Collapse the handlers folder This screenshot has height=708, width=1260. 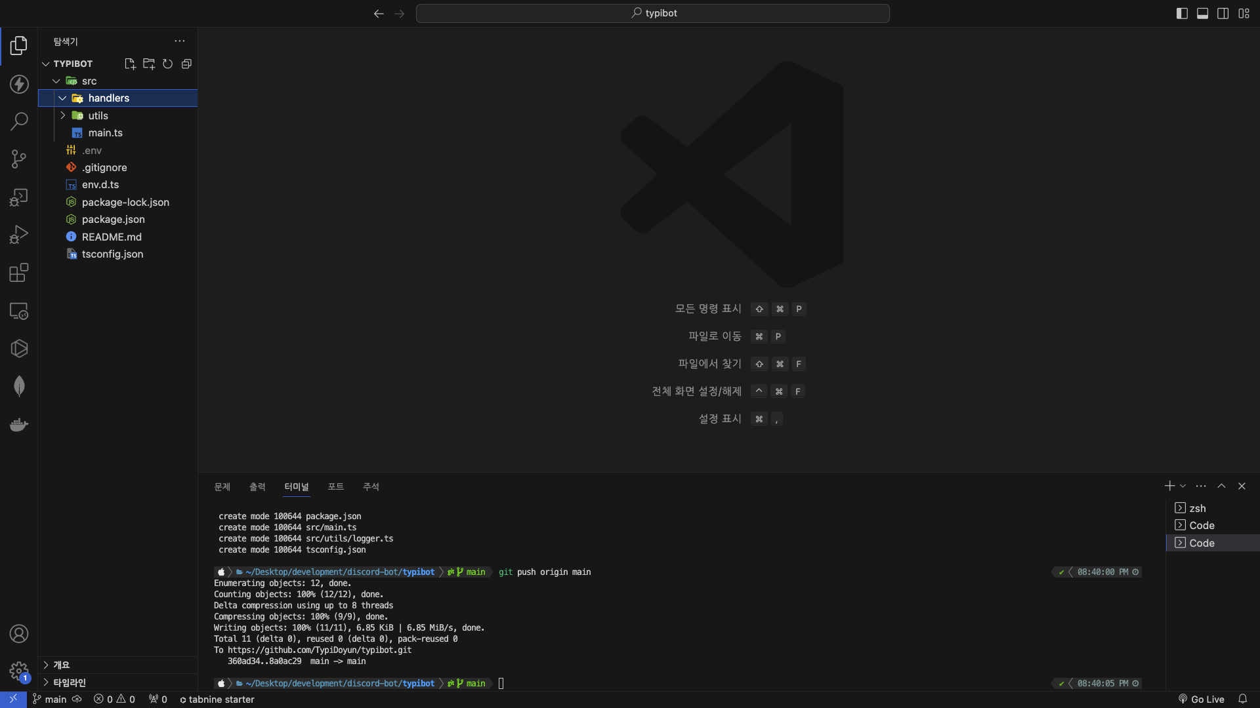63,98
